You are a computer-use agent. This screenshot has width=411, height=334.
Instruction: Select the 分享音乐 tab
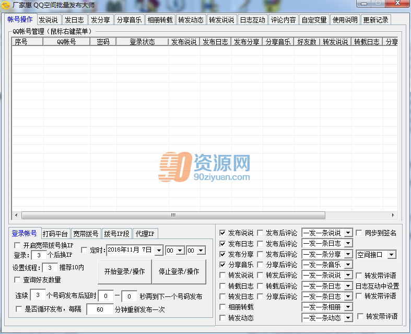click(x=129, y=20)
